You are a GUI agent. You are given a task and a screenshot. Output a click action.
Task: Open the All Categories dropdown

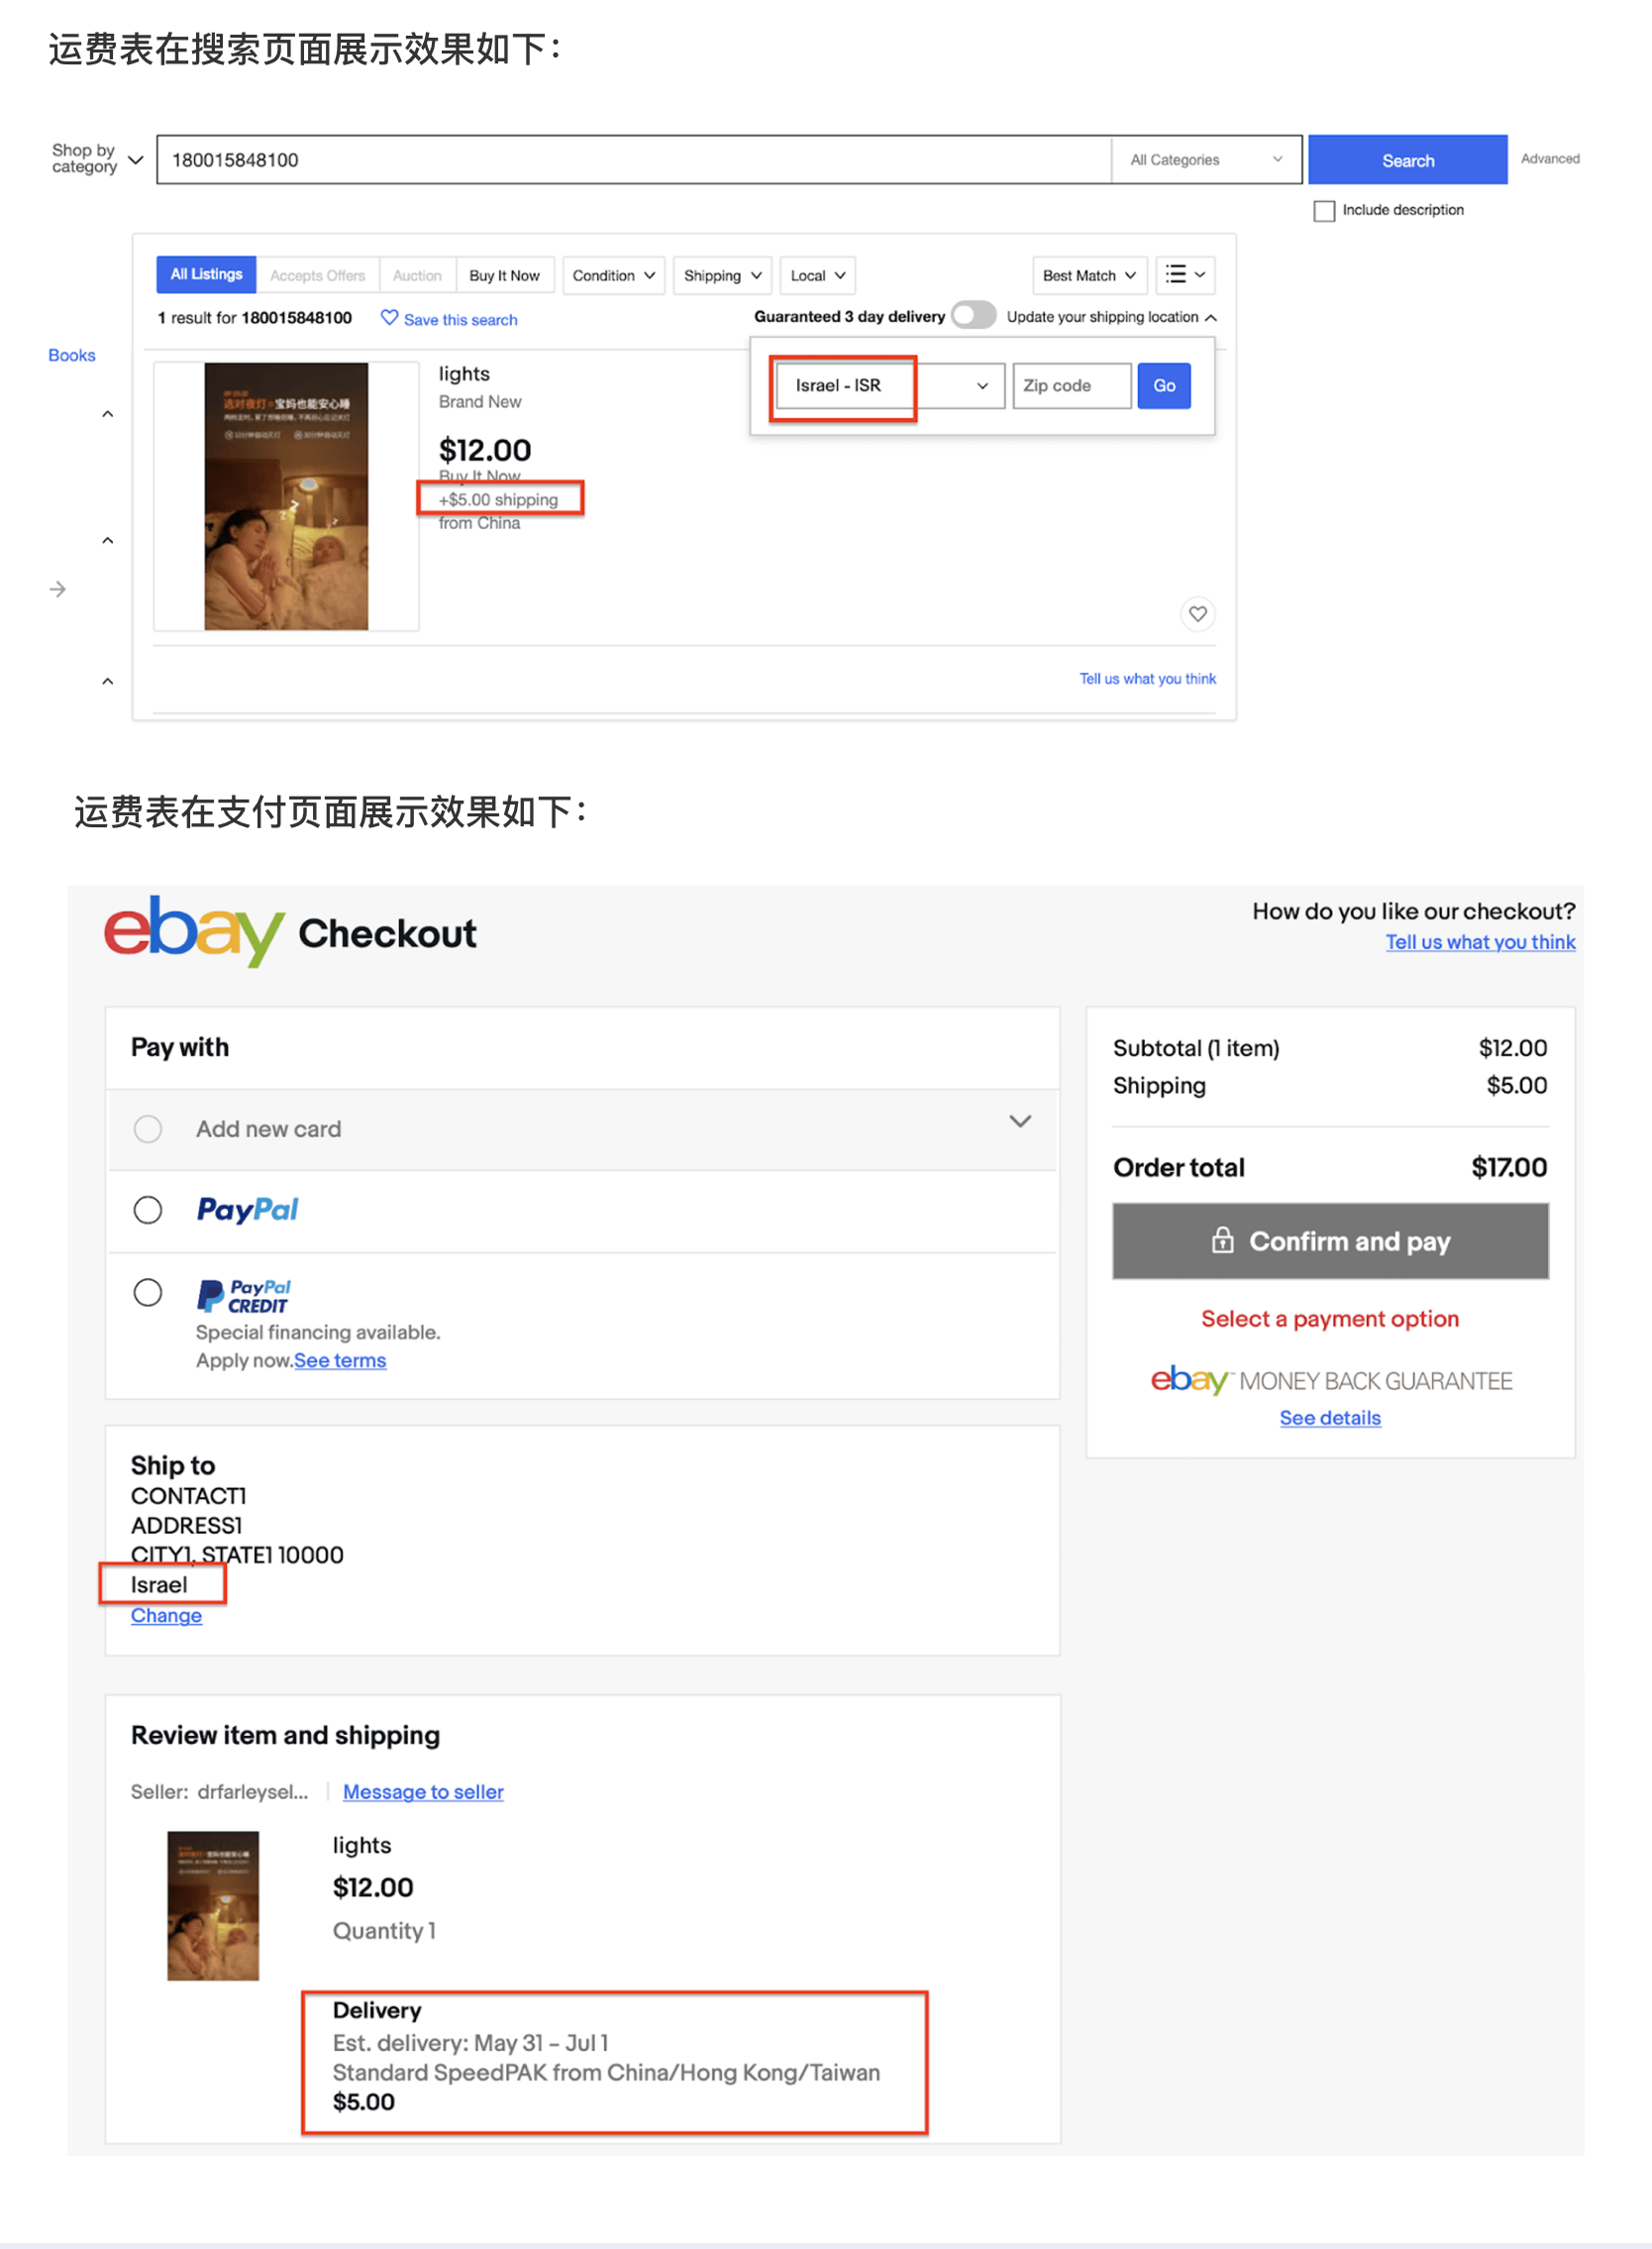click(x=1206, y=161)
